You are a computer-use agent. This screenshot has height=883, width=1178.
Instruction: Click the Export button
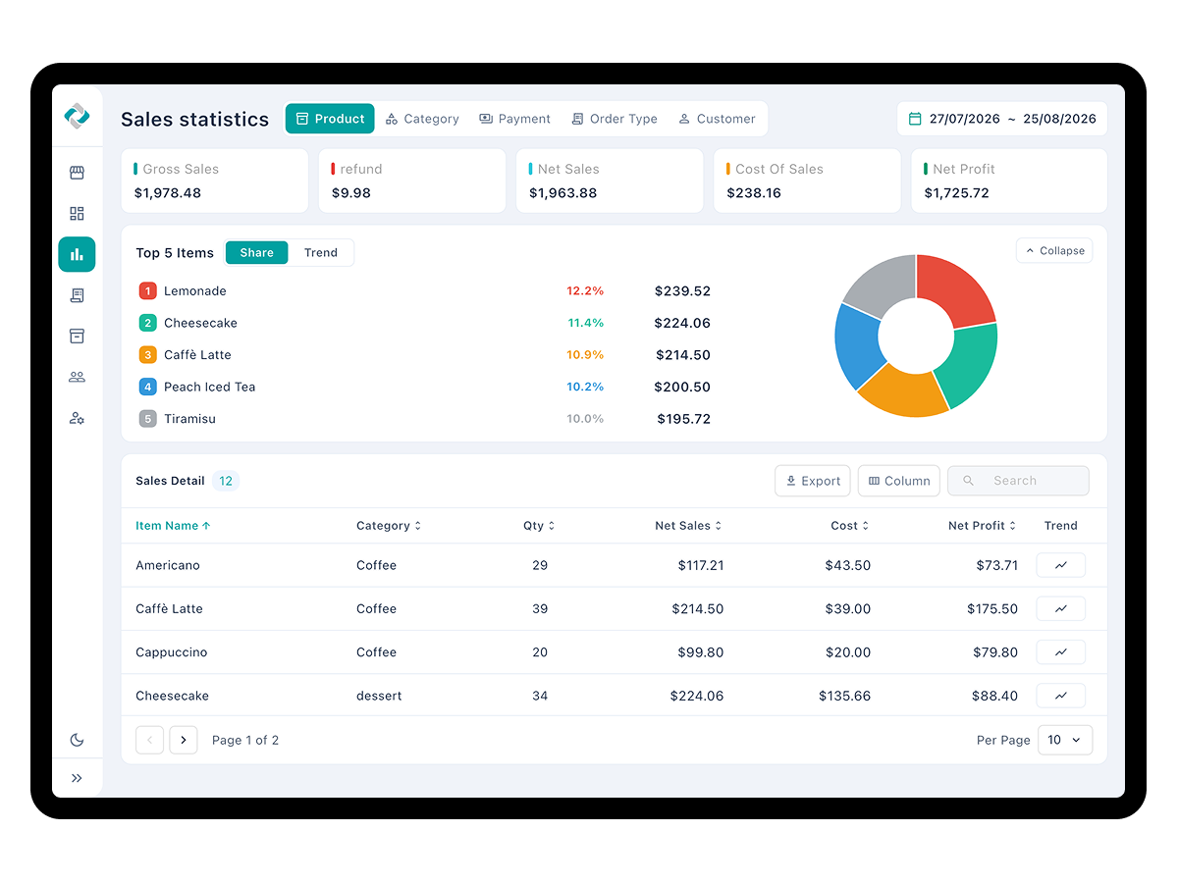(x=813, y=481)
